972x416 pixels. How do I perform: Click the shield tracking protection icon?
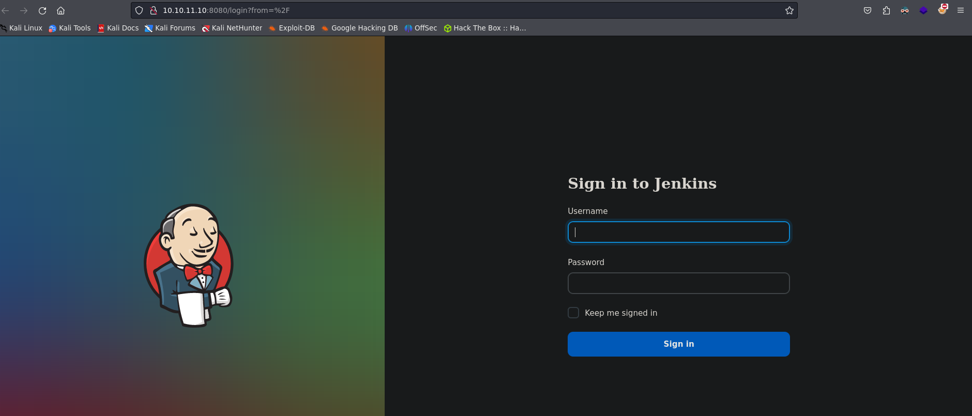(x=139, y=10)
